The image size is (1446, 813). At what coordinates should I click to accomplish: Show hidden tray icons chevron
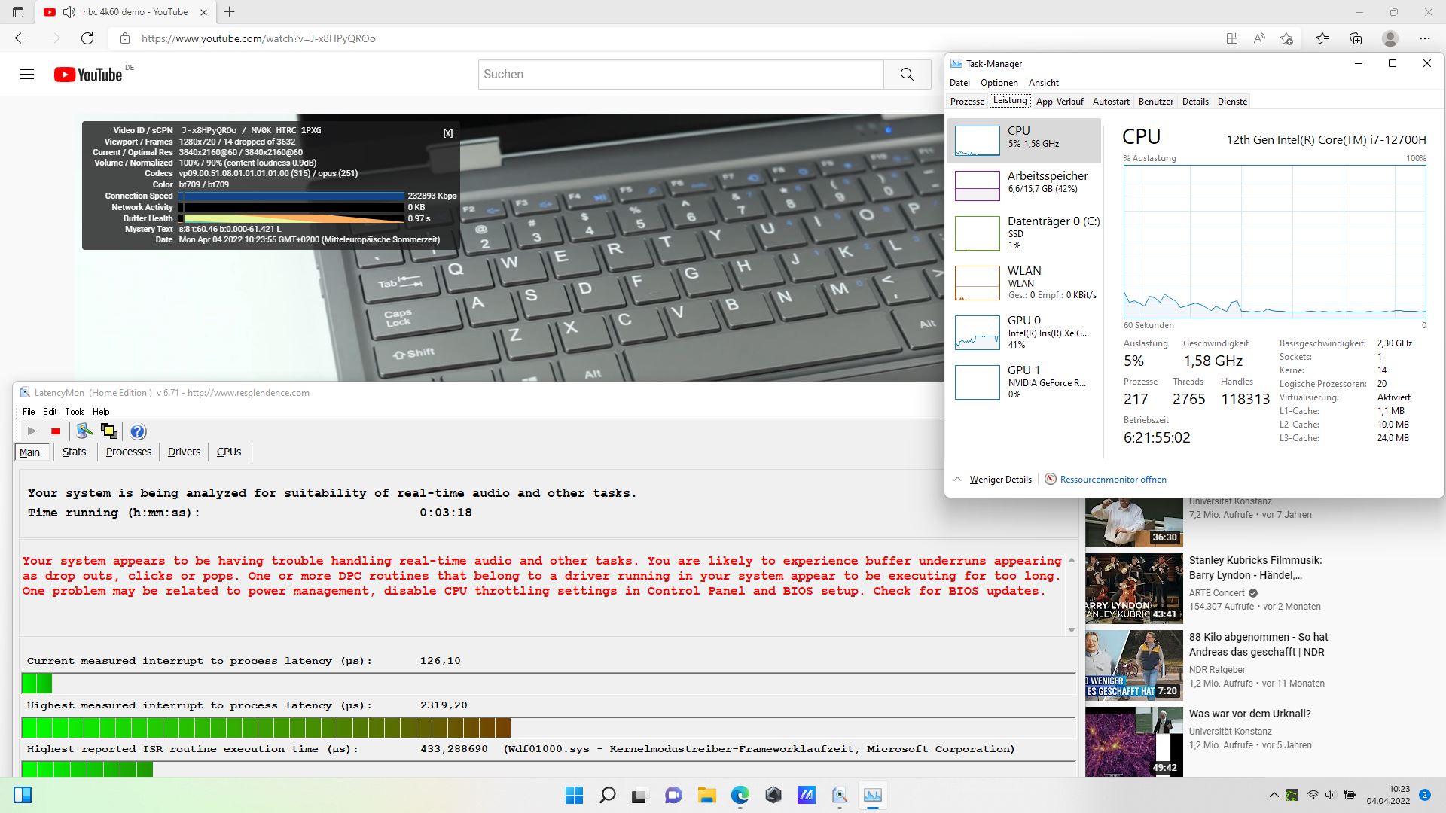click(x=1274, y=795)
